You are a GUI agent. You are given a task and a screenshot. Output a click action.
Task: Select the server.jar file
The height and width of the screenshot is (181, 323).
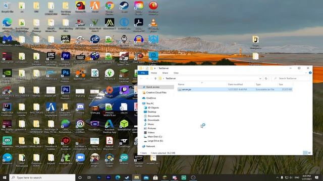(235, 89)
